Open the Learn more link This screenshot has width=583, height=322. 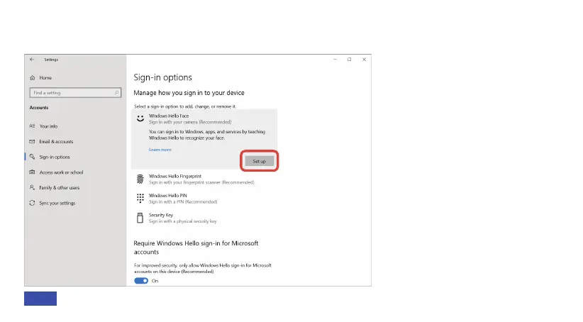(x=160, y=150)
